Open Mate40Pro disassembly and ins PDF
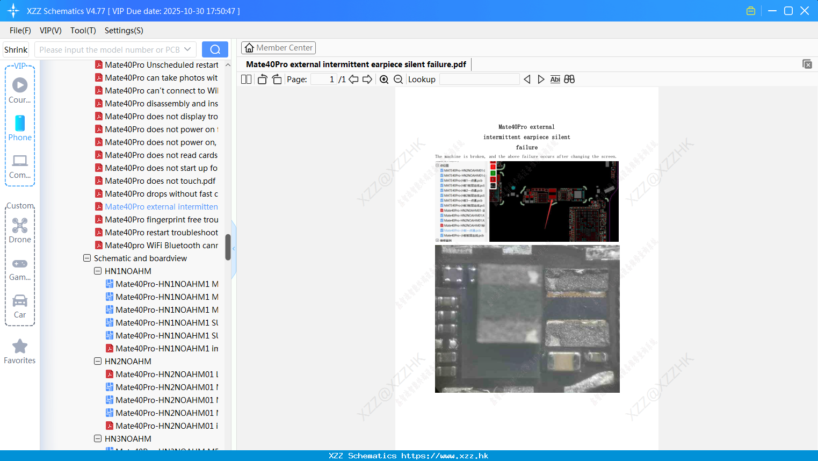818x461 pixels. click(157, 103)
